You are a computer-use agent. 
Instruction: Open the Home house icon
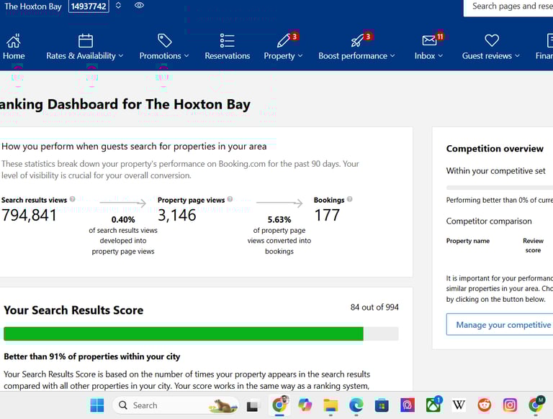14,41
